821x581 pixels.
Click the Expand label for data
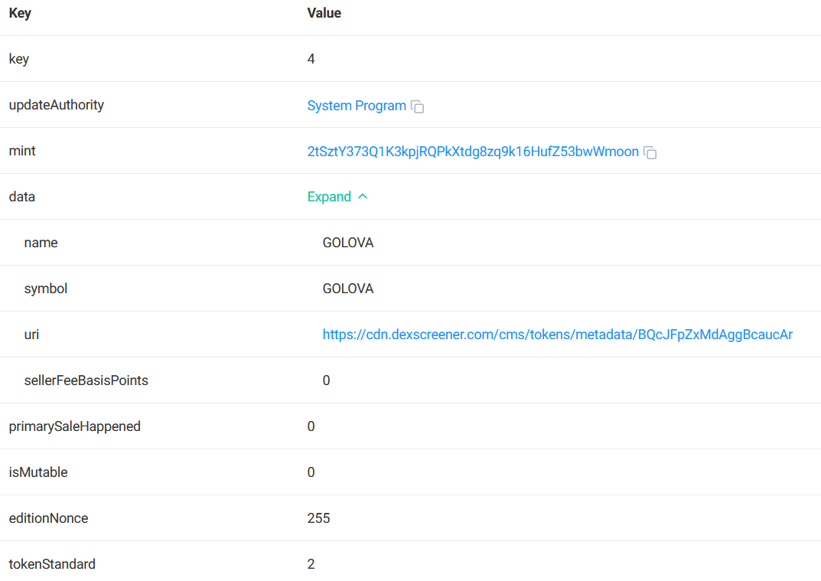point(329,197)
